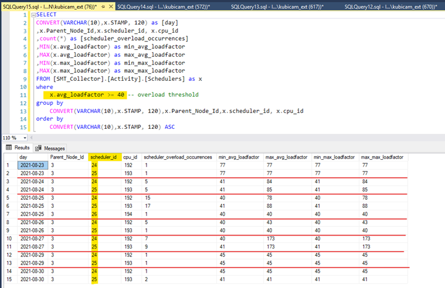Select result row 5 header
The height and width of the screenshot is (288, 445).
[11, 198]
